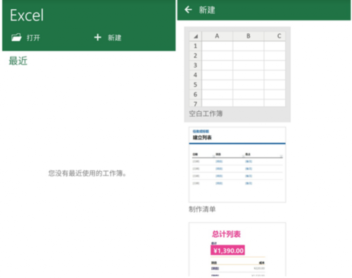Click the plus icon next to 新建
Screen dimensions: 352x278
tap(97, 37)
